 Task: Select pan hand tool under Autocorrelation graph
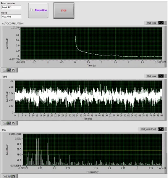pyautogui.click(x=13, y=70)
